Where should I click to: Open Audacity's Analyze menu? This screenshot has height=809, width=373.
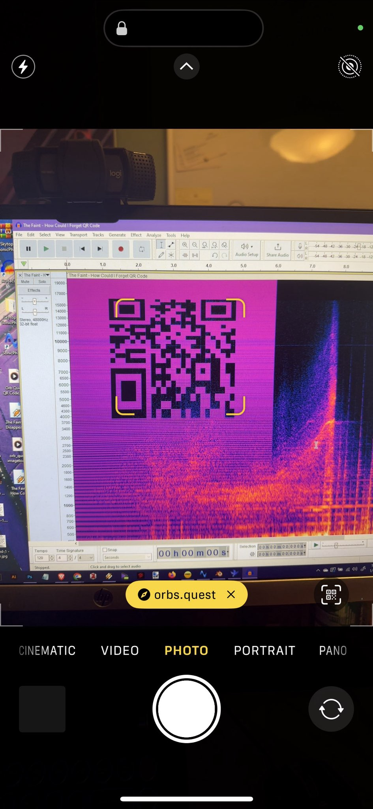tap(154, 235)
